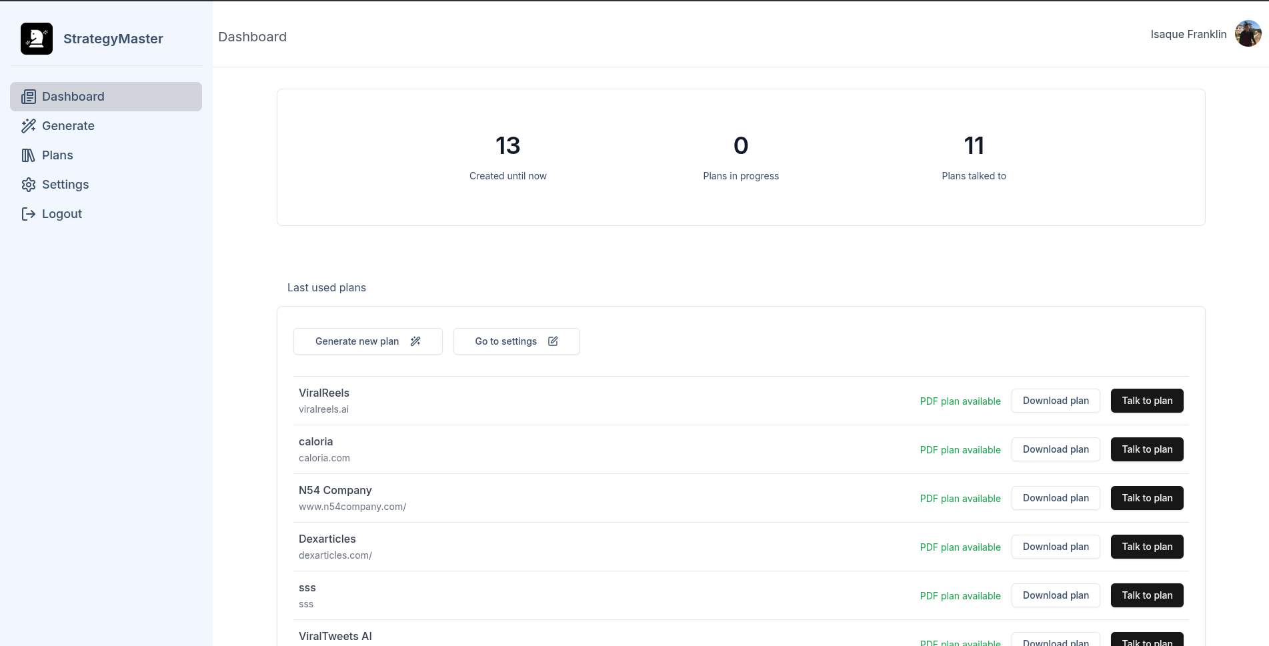Click the viralreels.ai URL text
Image resolution: width=1269 pixels, height=646 pixels.
pos(323,409)
